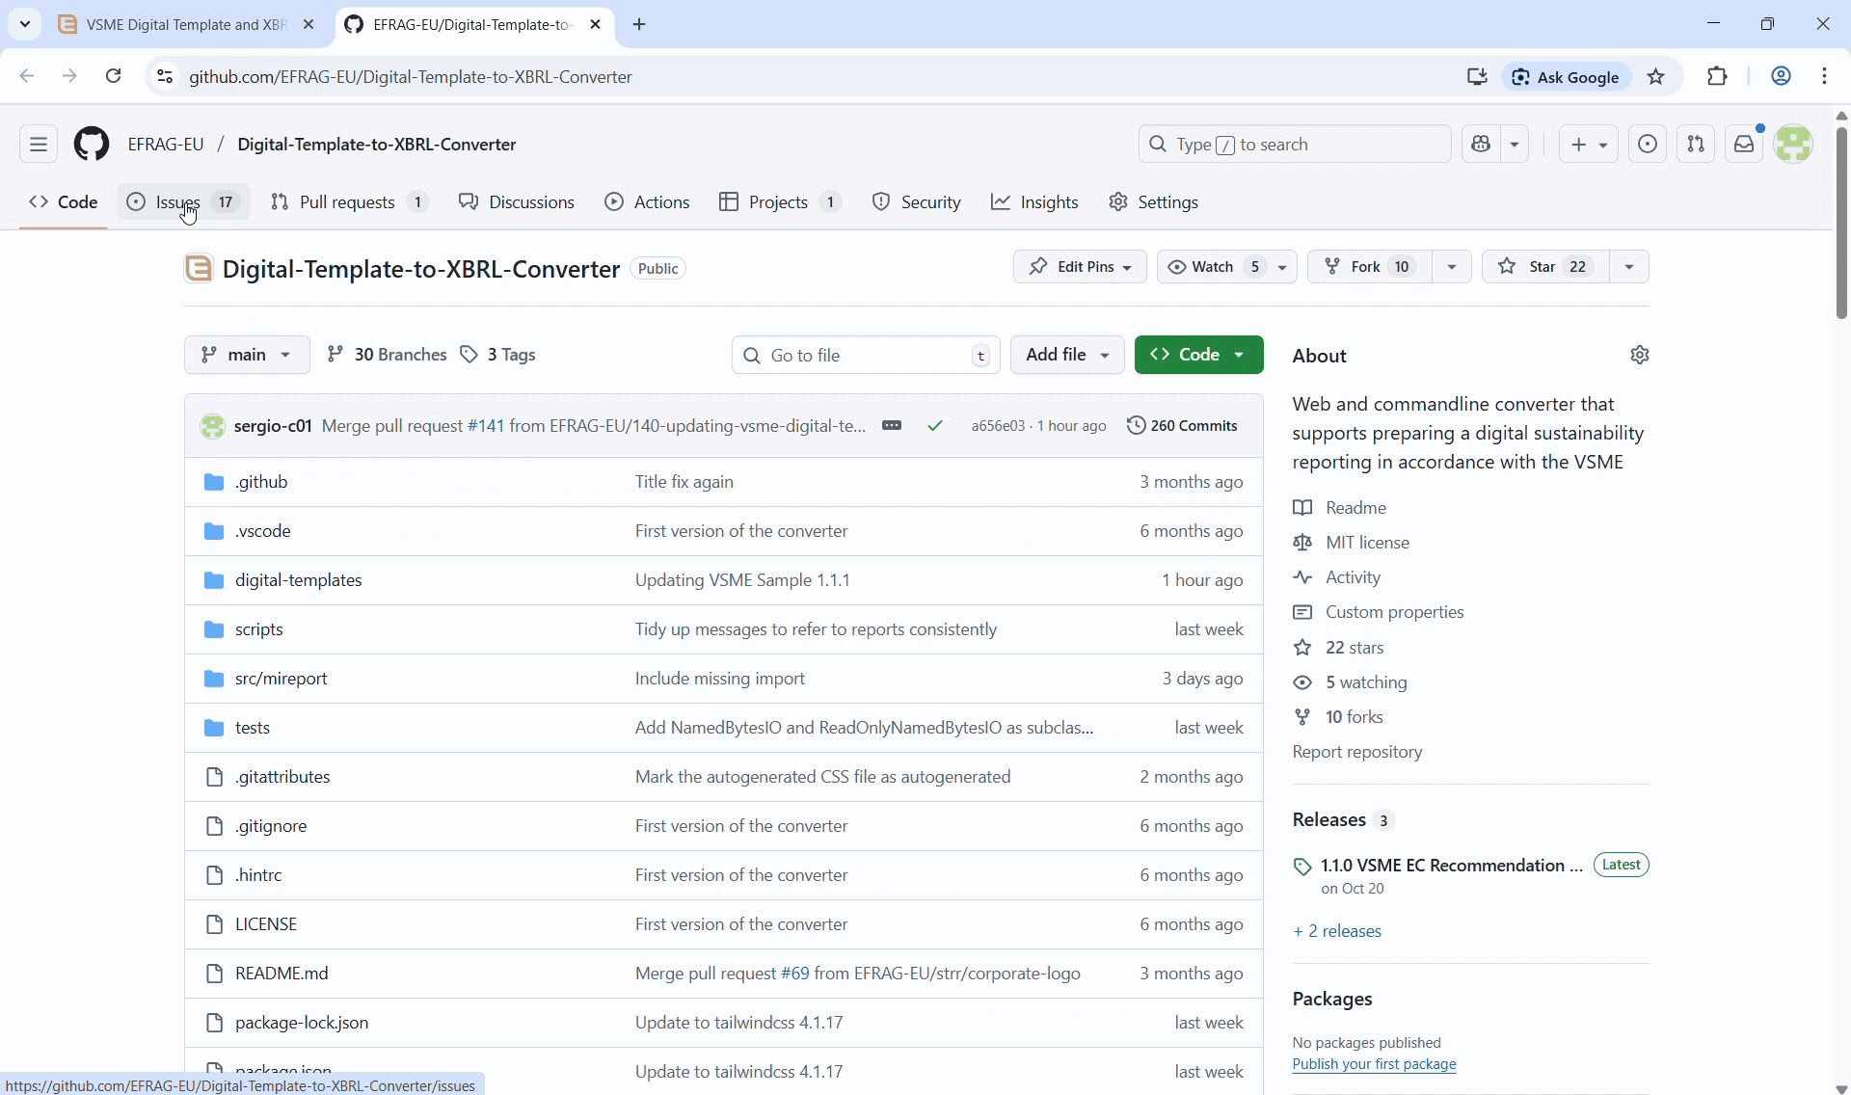Expand the Star lists dropdown arrow
Viewport: 1851px width, 1095px height.
[x=1628, y=267]
